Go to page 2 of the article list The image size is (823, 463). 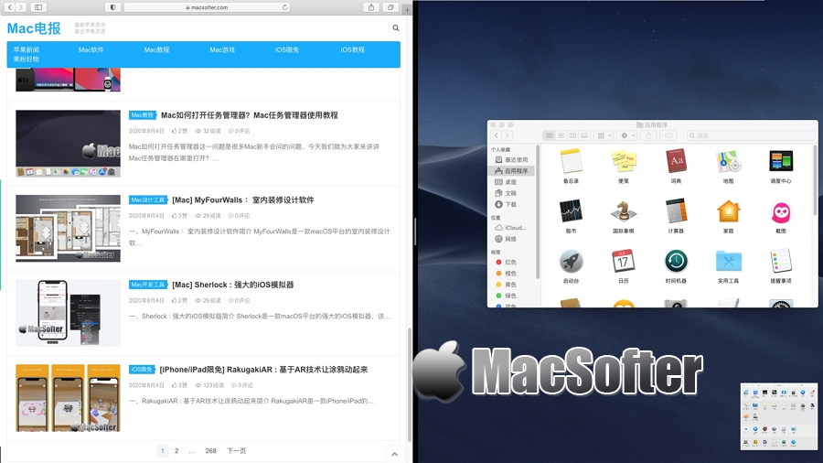(176, 451)
